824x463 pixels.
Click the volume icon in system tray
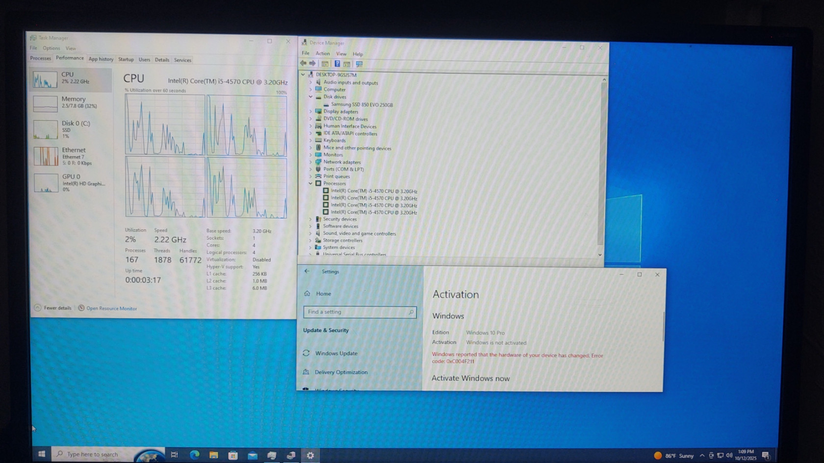(729, 455)
